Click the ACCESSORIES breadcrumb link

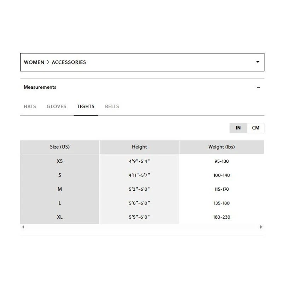tap(69, 62)
